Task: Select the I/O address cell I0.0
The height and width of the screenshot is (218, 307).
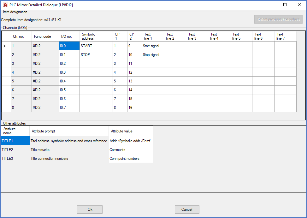Action: click(x=69, y=46)
